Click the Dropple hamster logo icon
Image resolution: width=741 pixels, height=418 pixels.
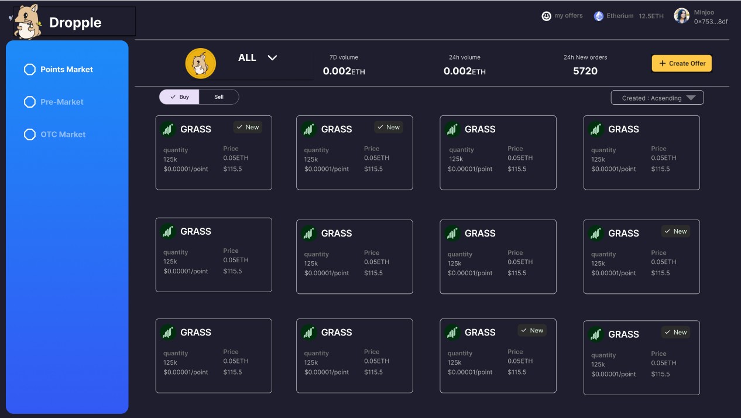[x=26, y=22]
